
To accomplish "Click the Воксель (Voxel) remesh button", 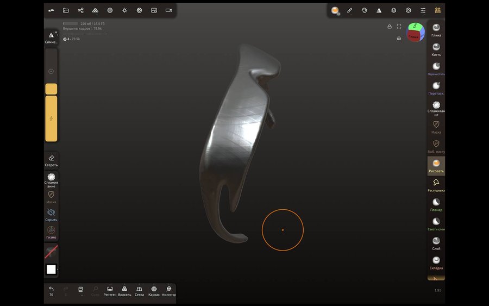I will 124,291.
